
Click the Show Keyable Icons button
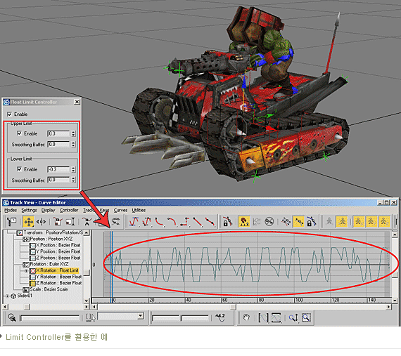269,221
